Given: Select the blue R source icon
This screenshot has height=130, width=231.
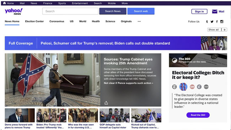Looking at the screenshot, I should coord(183,87).
